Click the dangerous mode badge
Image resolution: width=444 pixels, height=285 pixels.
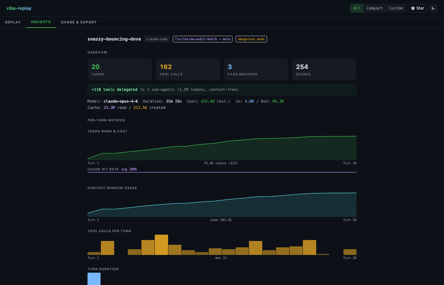(251, 39)
